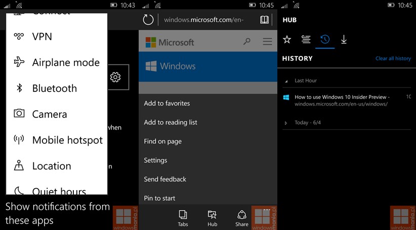The image size is (416, 230).
Task: Switch to Downloads arrow tab in Hub
Action: pyautogui.click(x=344, y=40)
